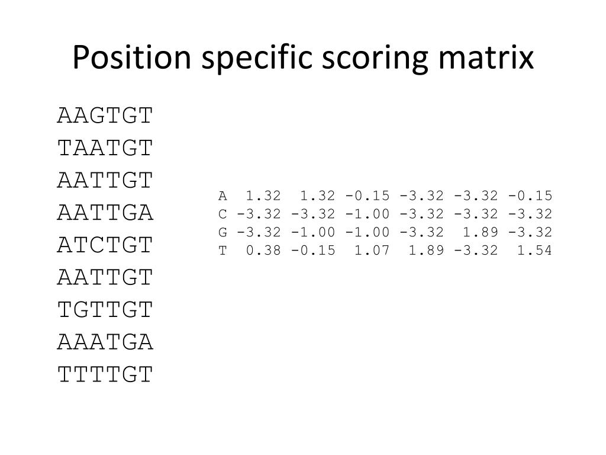Click row label G in the matrix
The width and height of the screenshot is (606, 455).
tap(223, 232)
